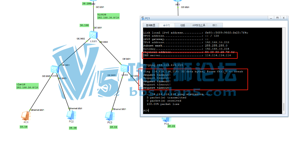The image size is (289, 144).
Task: Click the Ethernet 0/0/1 label of PC2
Action: click(75, 108)
